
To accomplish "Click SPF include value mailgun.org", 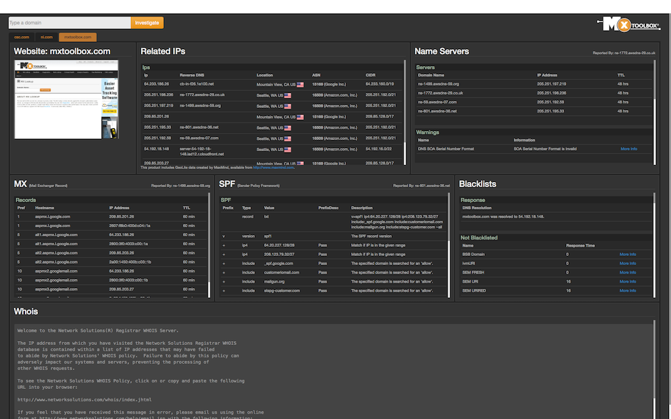I will [x=274, y=282].
